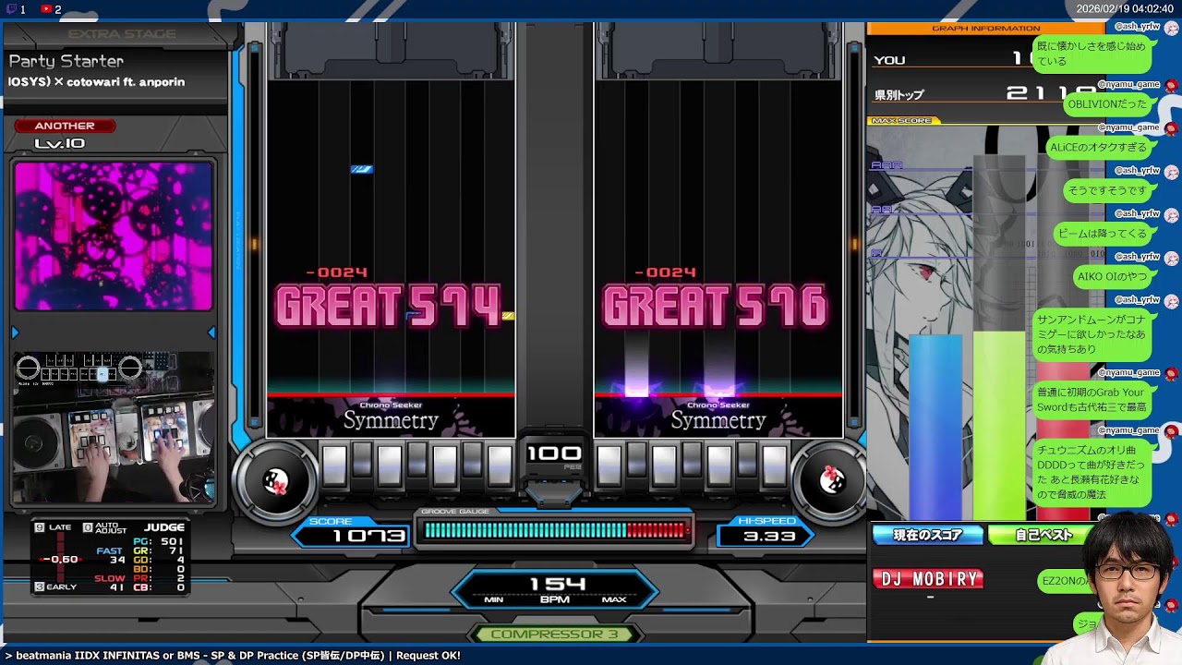
Task: Click the small yellow note at left playfield edge
Action: tap(508, 316)
